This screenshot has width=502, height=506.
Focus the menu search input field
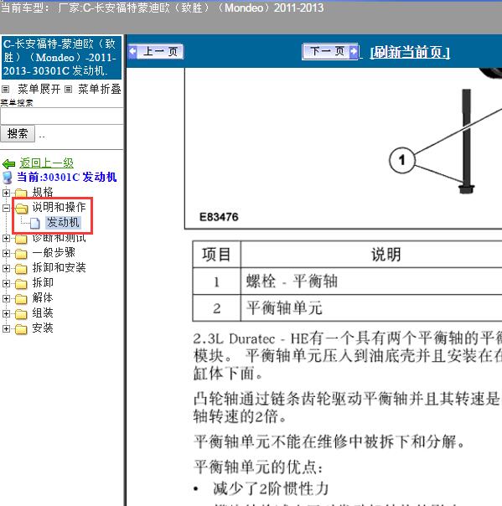tap(62, 116)
